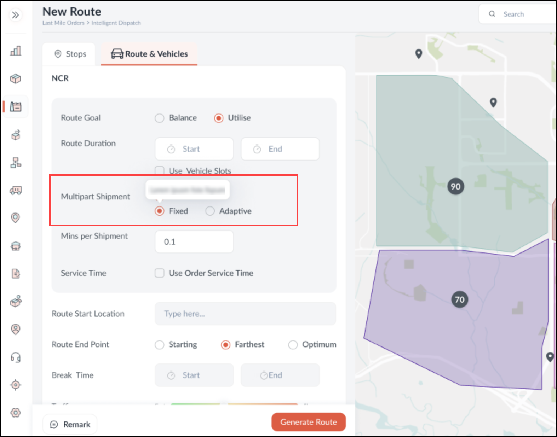Viewport: 557px width, 437px height.
Task: Click the map pin near the green zone edge
Action: click(x=493, y=103)
